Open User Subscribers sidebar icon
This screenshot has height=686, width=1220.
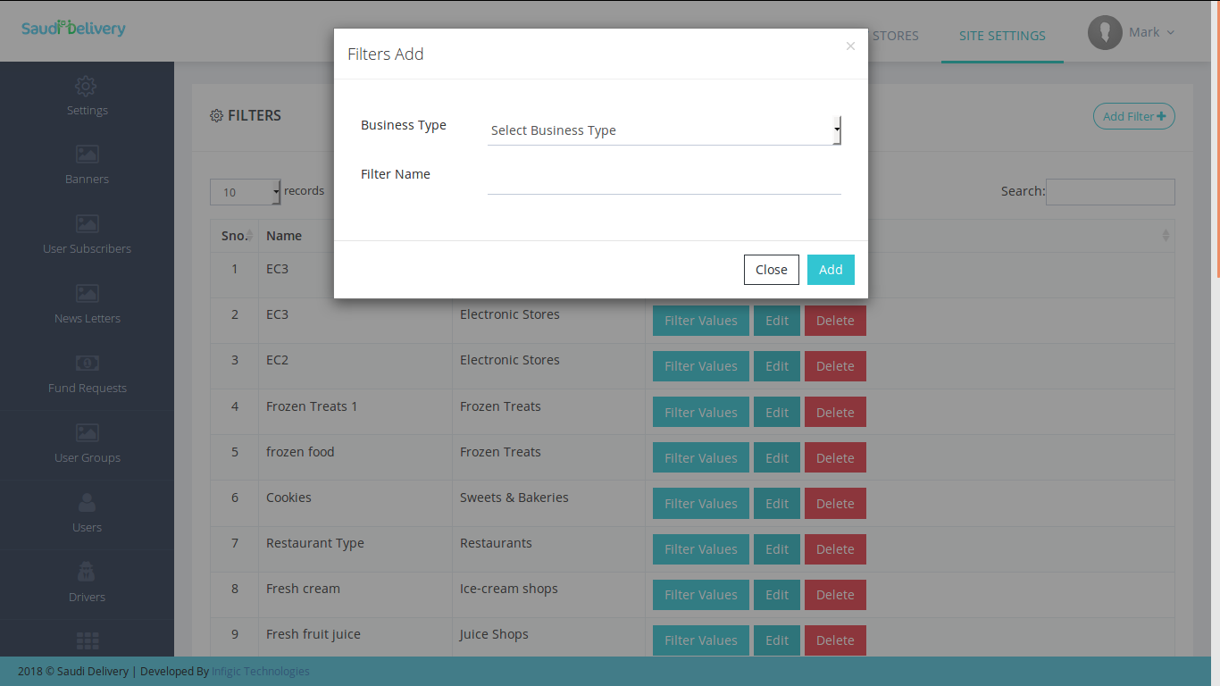[87, 224]
